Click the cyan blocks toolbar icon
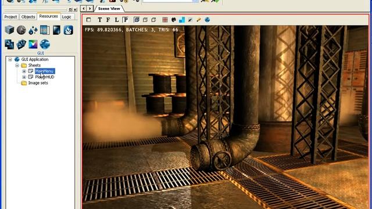Viewport: 372px width, 209px height. 182,20
